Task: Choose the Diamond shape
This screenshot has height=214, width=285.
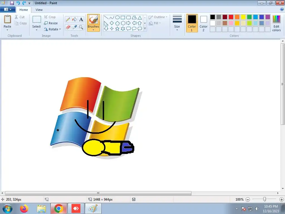Action: tap(112, 23)
